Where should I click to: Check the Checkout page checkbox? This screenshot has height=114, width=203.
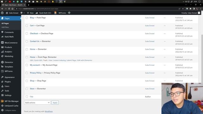27,34
